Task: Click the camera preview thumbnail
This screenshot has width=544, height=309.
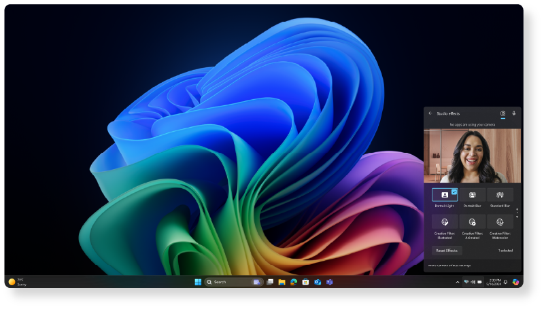Action: 472,156
